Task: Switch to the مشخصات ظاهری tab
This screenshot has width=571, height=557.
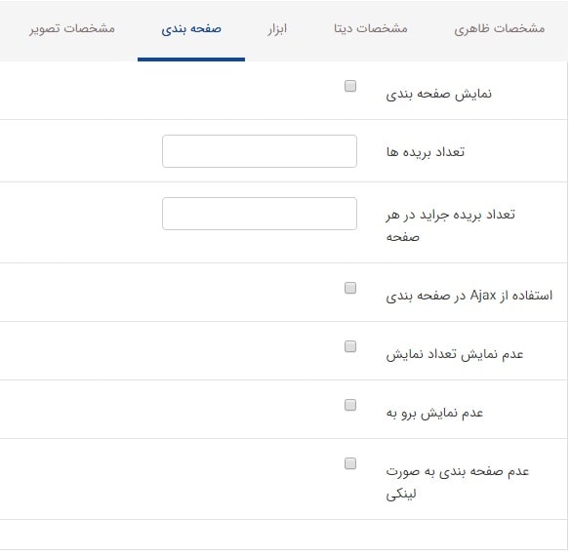Action: pyautogui.click(x=500, y=28)
